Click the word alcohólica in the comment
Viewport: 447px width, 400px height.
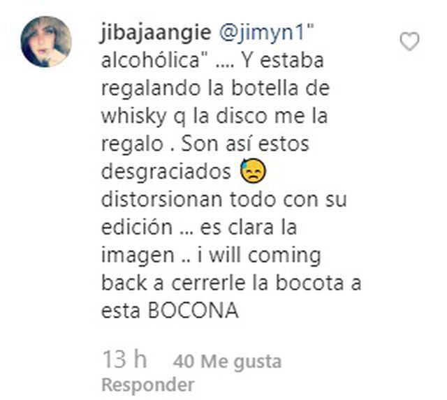pos(150,61)
